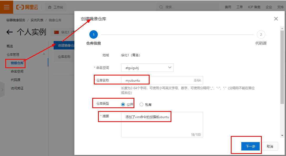Image resolution: width=286 pixels, height=156 pixels.
Task: Click the 摘要 text area
Action: click(162, 124)
